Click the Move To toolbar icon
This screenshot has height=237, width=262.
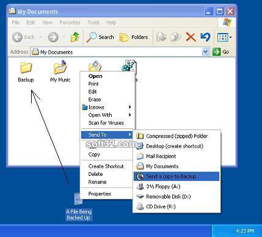coord(161,37)
